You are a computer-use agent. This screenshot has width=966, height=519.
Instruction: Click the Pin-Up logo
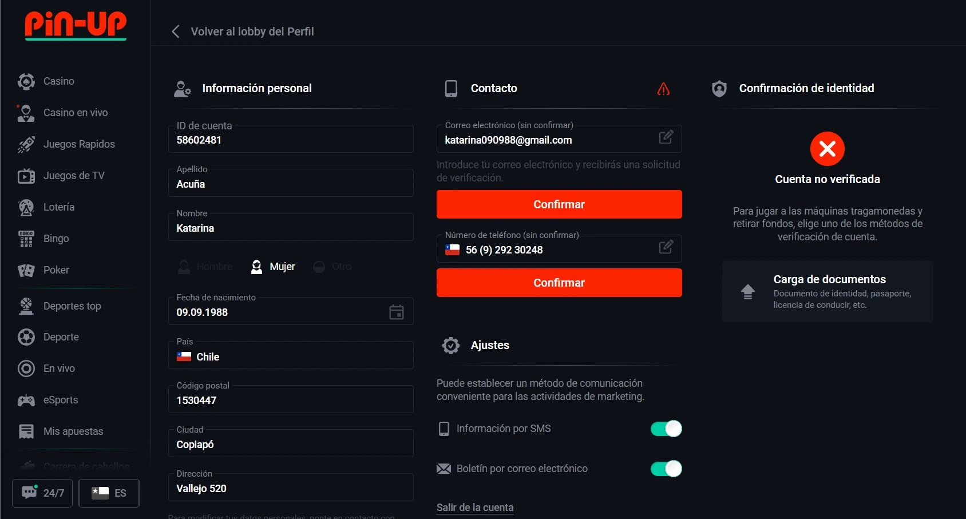[76, 26]
